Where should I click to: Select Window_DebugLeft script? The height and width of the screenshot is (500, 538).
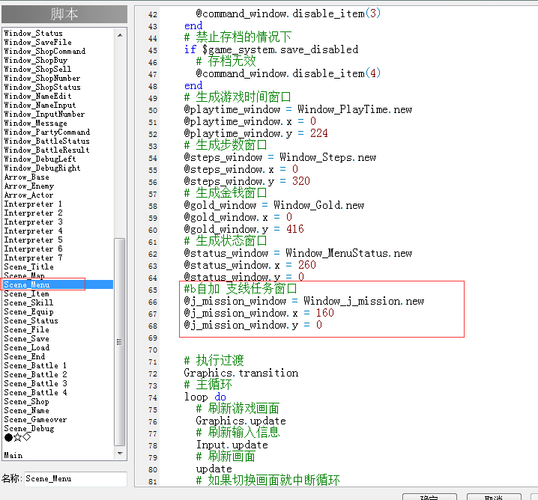(40, 159)
